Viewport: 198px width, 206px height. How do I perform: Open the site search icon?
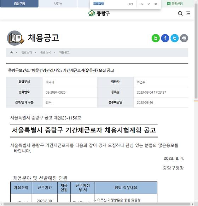pos(180,13)
